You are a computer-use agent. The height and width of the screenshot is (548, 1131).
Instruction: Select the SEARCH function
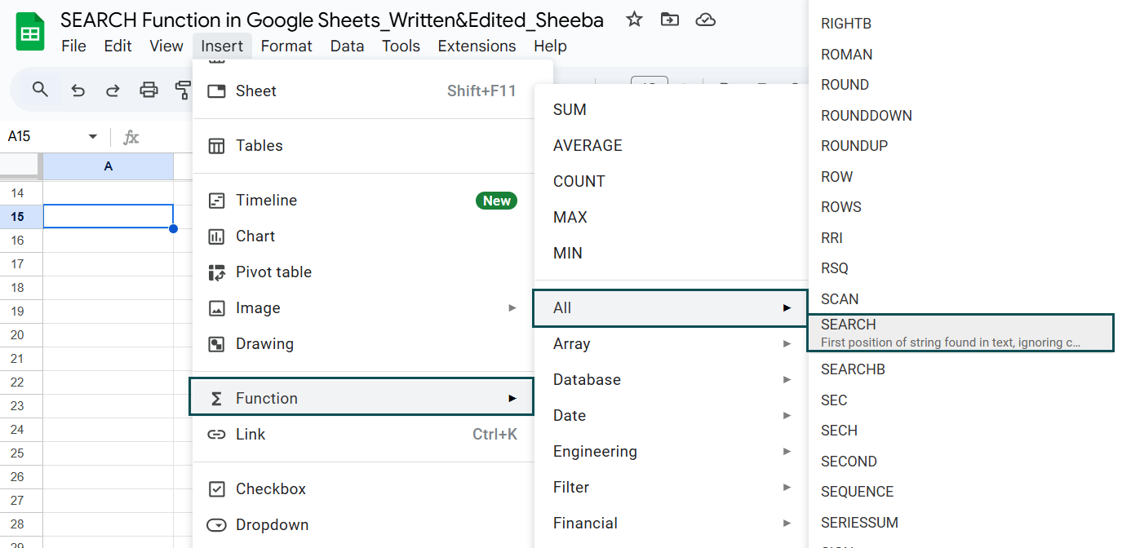tap(960, 333)
